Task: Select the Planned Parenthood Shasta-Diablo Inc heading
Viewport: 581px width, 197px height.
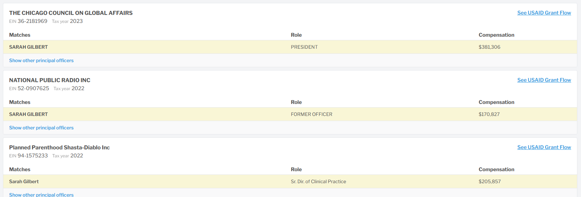Action: [x=59, y=148]
